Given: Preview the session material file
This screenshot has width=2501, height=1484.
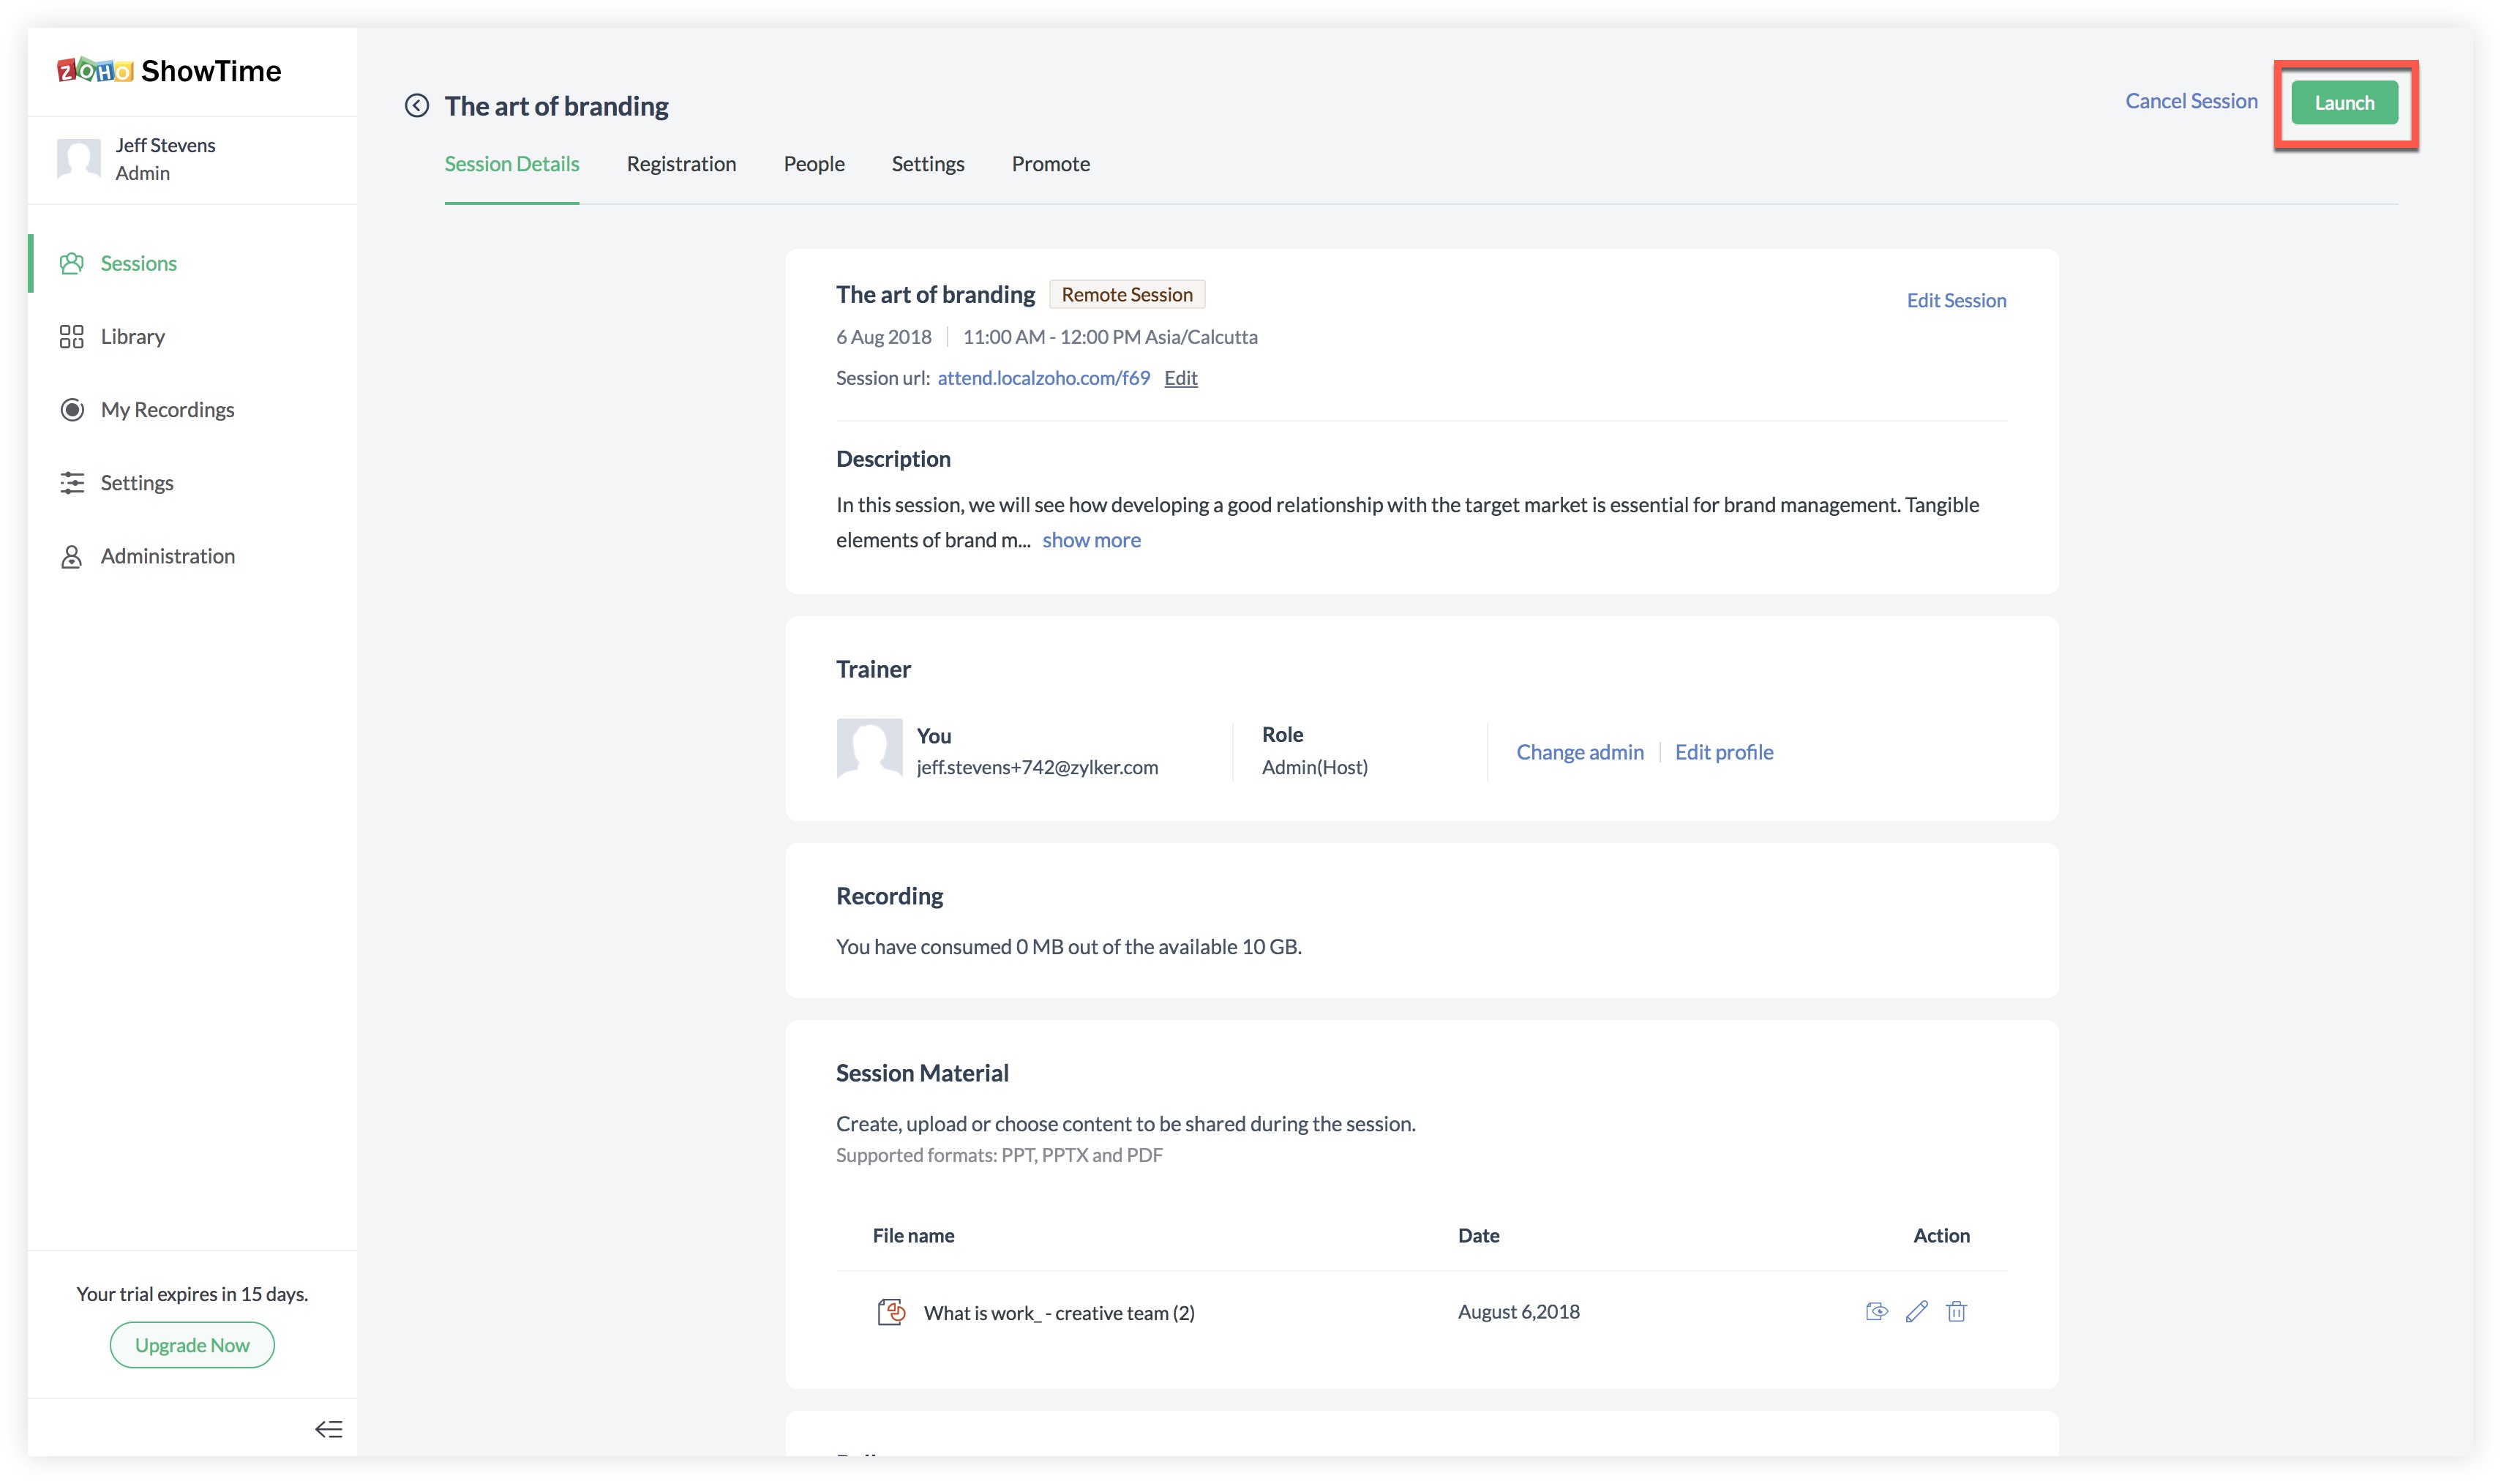Looking at the screenshot, I should (1876, 1311).
